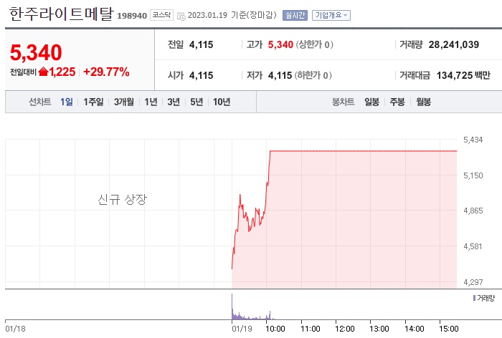Image resolution: width=502 pixels, height=338 pixels.
Task: Click the purple 거래량 legend marker
Action: tap(474, 298)
